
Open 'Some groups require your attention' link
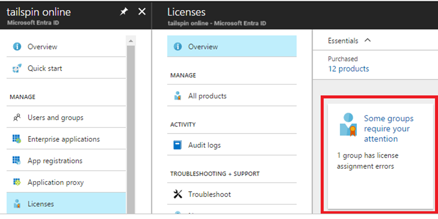point(389,128)
